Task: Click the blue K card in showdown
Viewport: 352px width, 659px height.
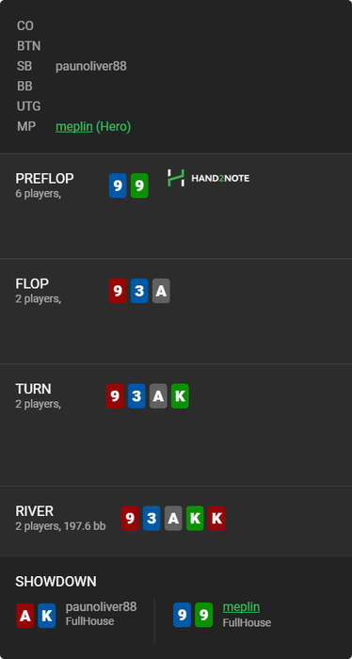Action: pyautogui.click(x=47, y=616)
